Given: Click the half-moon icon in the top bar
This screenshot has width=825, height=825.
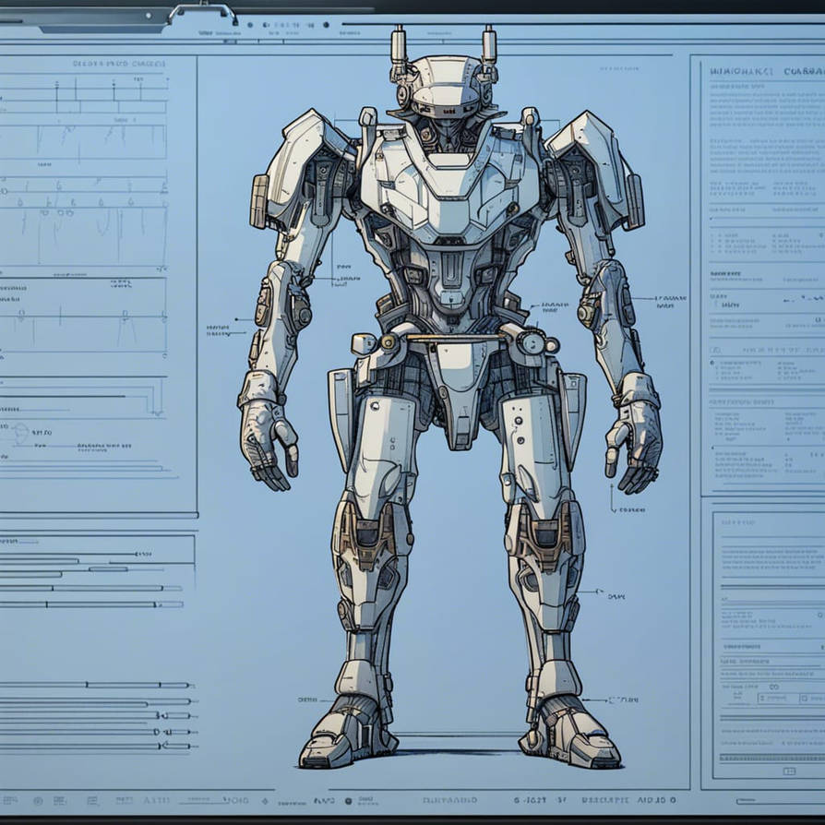Looking at the screenshot, I should pos(265,25).
